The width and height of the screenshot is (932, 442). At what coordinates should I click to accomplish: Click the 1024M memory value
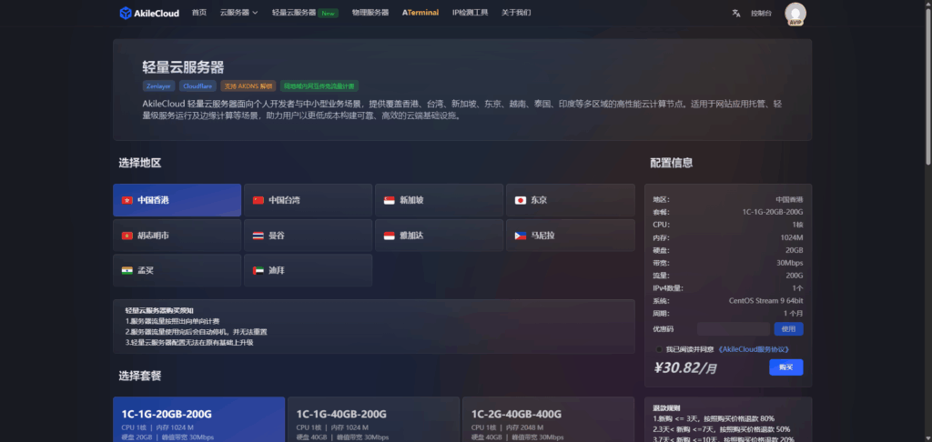[791, 237]
